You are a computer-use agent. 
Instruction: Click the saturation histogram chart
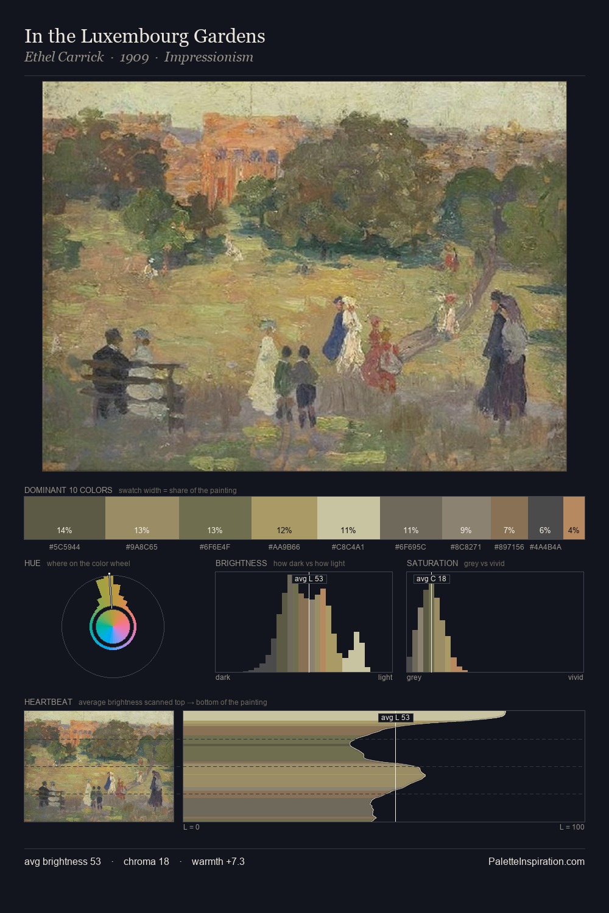(x=495, y=622)
